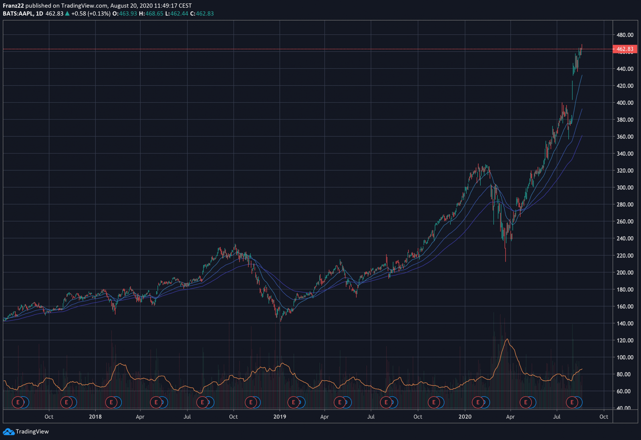Image resolution: width=641 pixels, height=440 pixels.
Task: Open the first earnings E marker at chart's left edge
Action: (x=18, y=402)
